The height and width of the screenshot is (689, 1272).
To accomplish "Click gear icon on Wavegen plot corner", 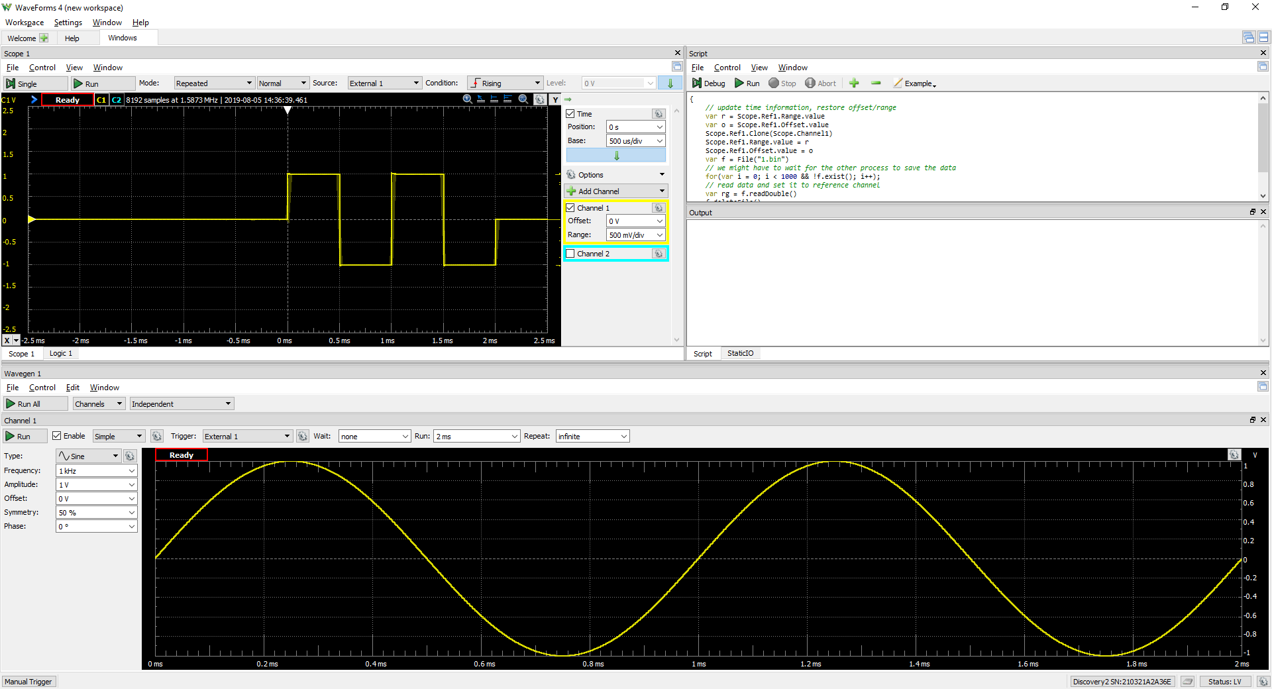I will pyautogui.click(x=1234, y=455).
